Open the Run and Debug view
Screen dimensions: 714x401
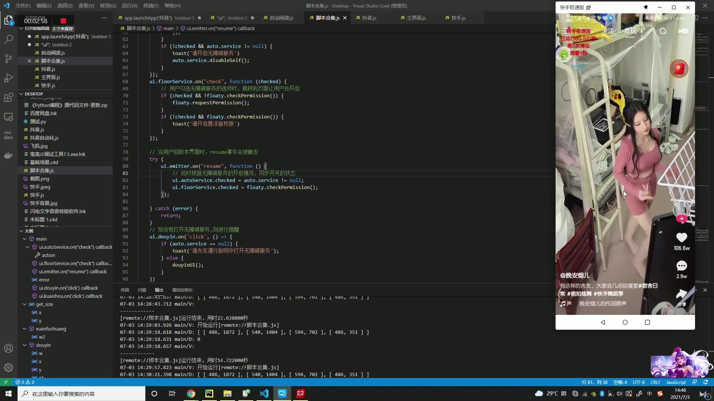(9, 78)
